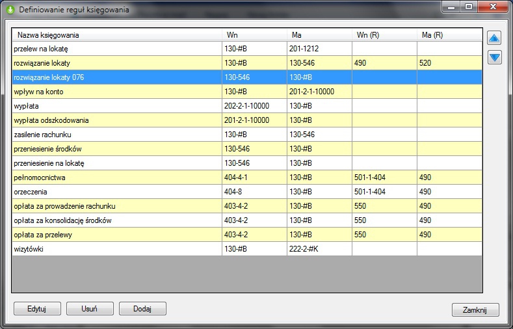Click the Ma column header
This screenshot has width=513, height=329.
tap(319, 35)
